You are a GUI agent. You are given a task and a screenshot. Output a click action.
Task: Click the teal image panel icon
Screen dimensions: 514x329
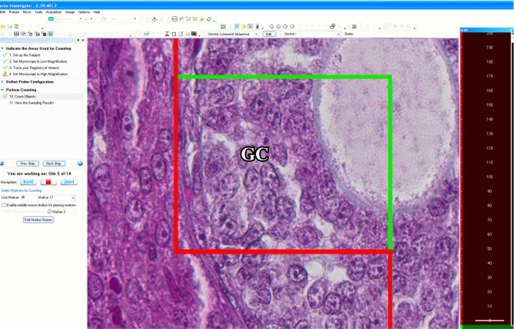(51, 34)
